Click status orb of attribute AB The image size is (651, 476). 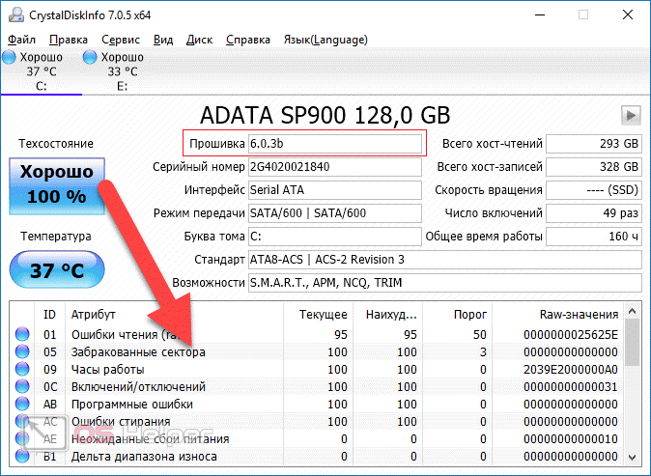(x=22, y=404)
